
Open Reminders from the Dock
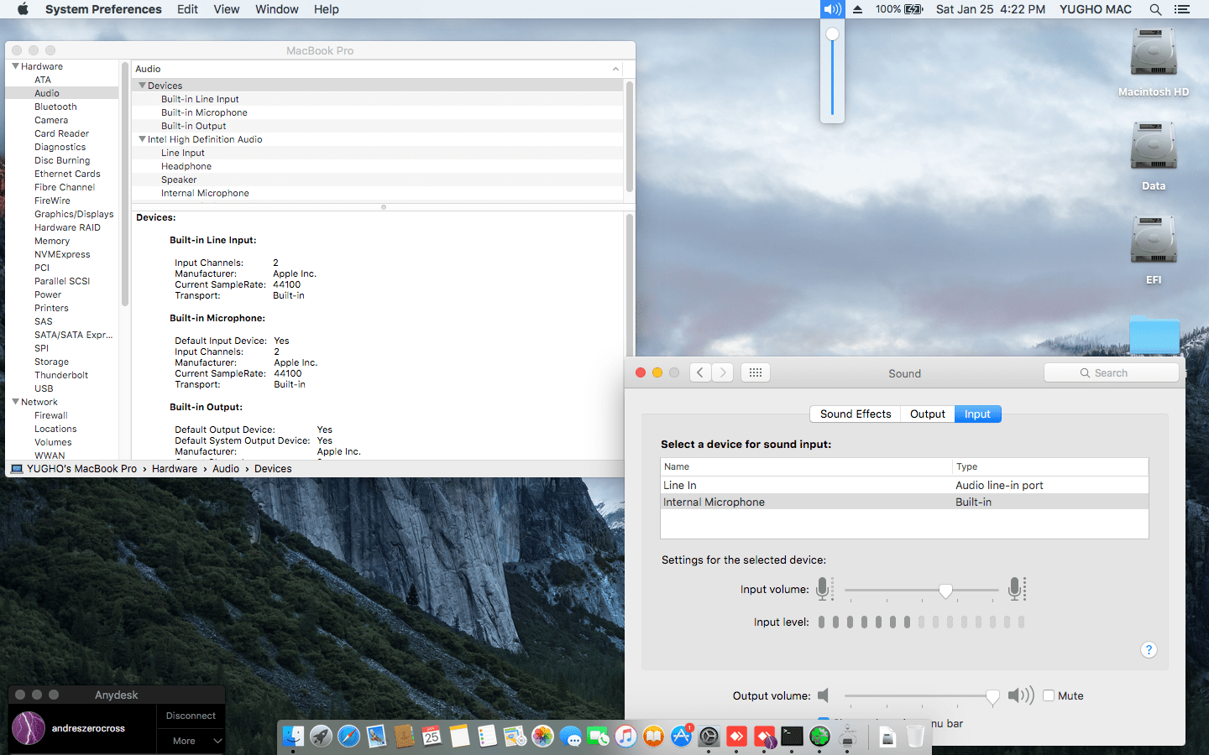[487, 737]
